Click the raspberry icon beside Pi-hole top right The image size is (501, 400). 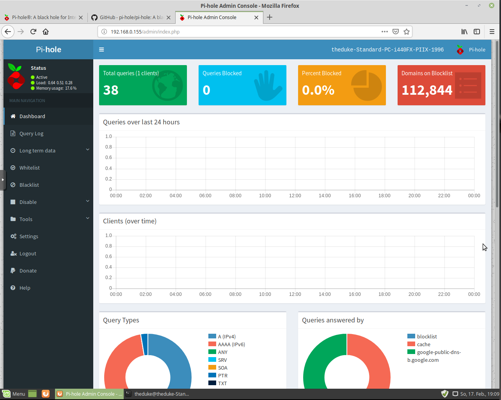click(x=460, y=50)
